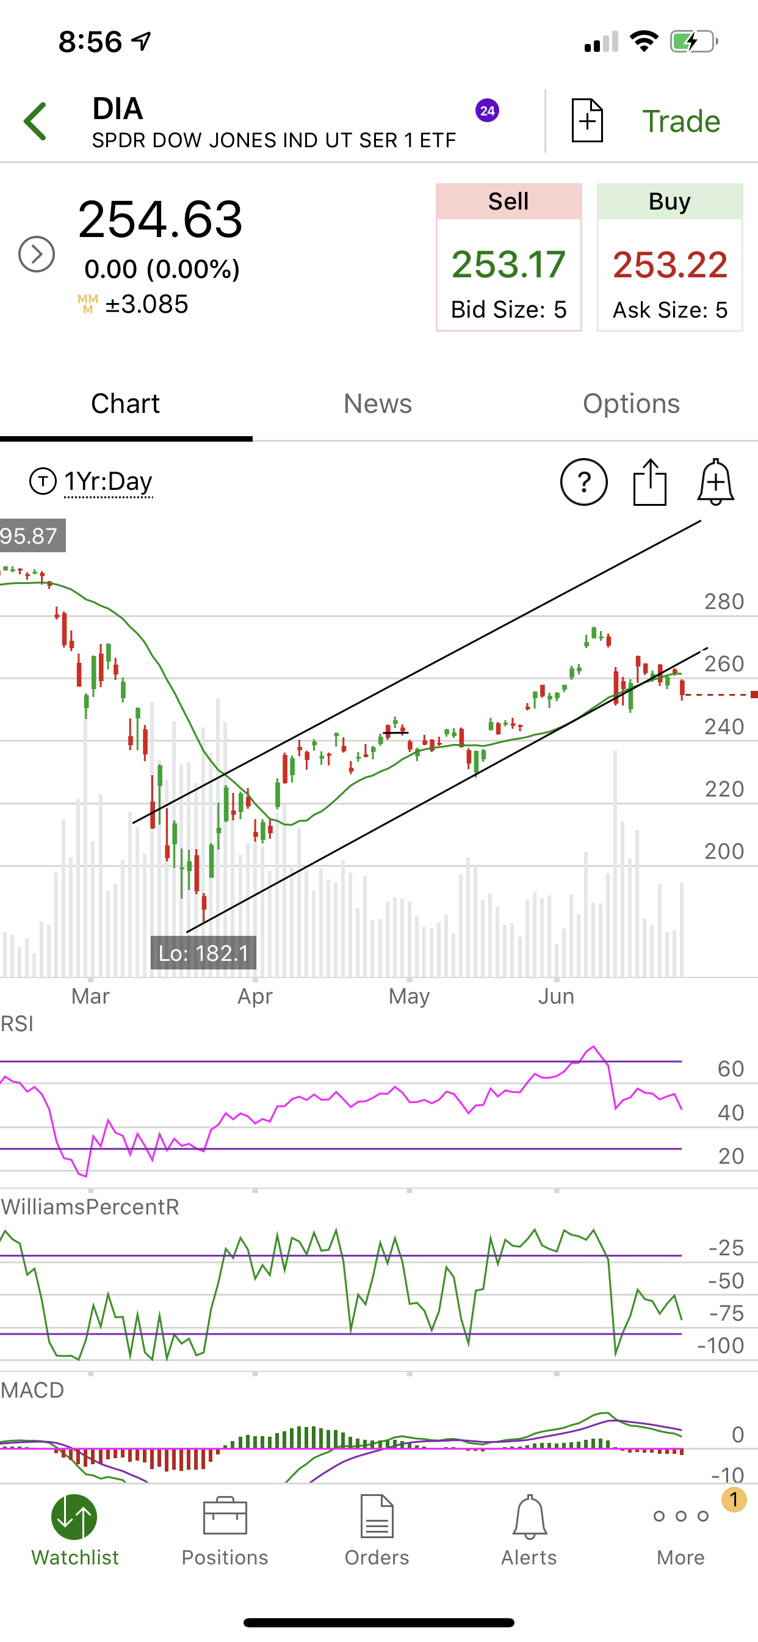Screen dimensions: 758x1642
Task: Tap the green back arrow
Action: pos(35,121)
